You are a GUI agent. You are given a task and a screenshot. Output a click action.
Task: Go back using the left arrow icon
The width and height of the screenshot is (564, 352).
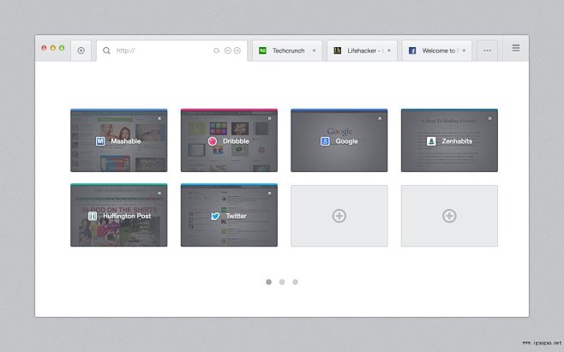click(228, 51)
